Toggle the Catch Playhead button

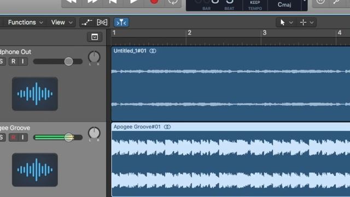(121, 22)
